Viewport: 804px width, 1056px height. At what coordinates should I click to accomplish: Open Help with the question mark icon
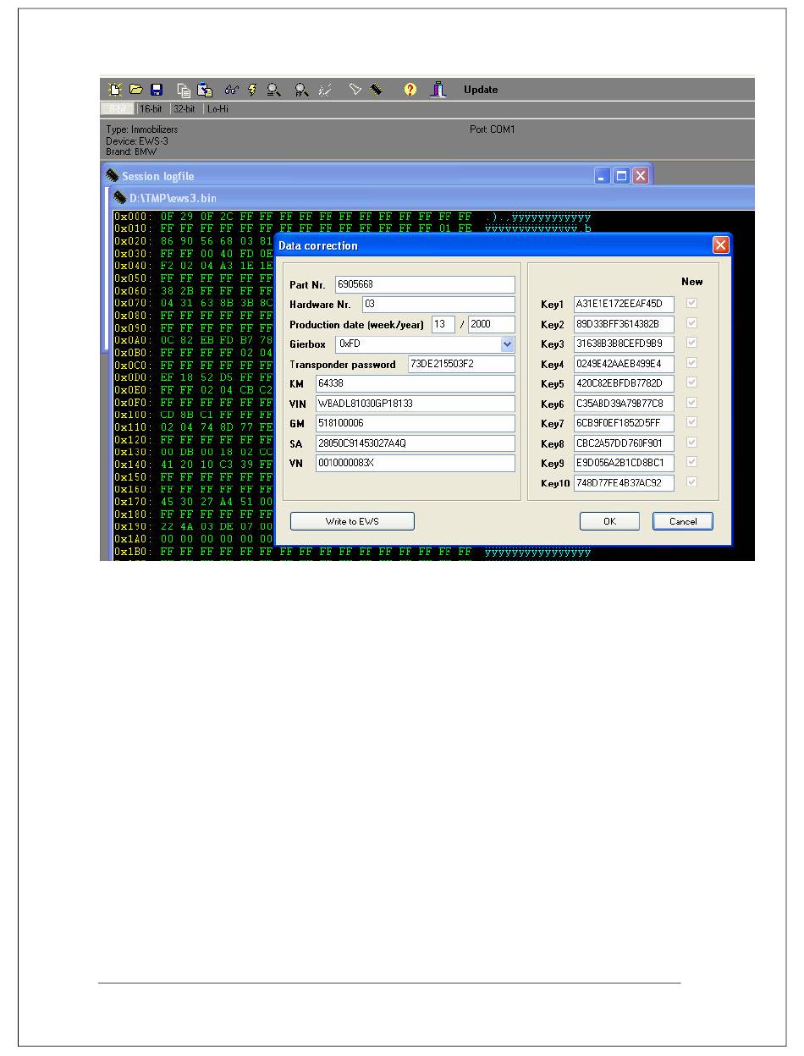pyautogui.click(x=410, y=90)
